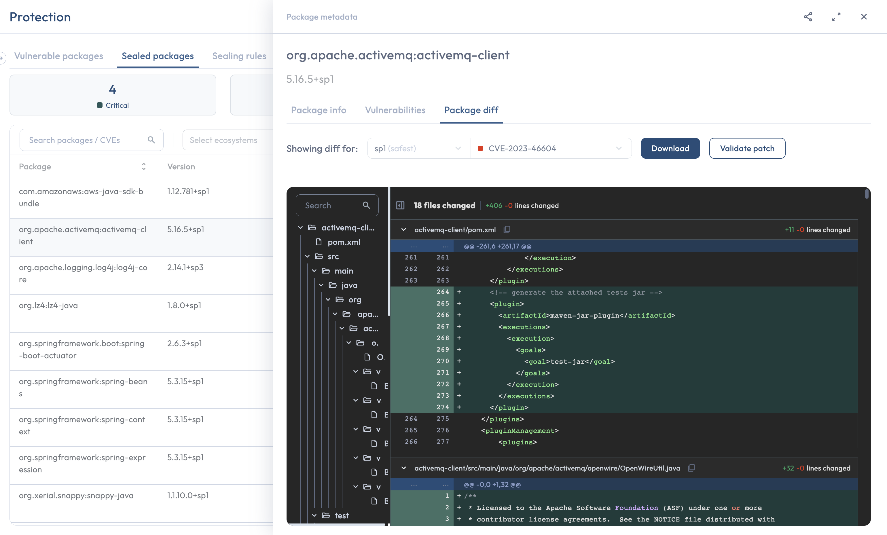Image resolution: width=887 pixels, height=535 pixels.
Task: Focus the diff tree Search field
Action: click(x=337, y=205)
